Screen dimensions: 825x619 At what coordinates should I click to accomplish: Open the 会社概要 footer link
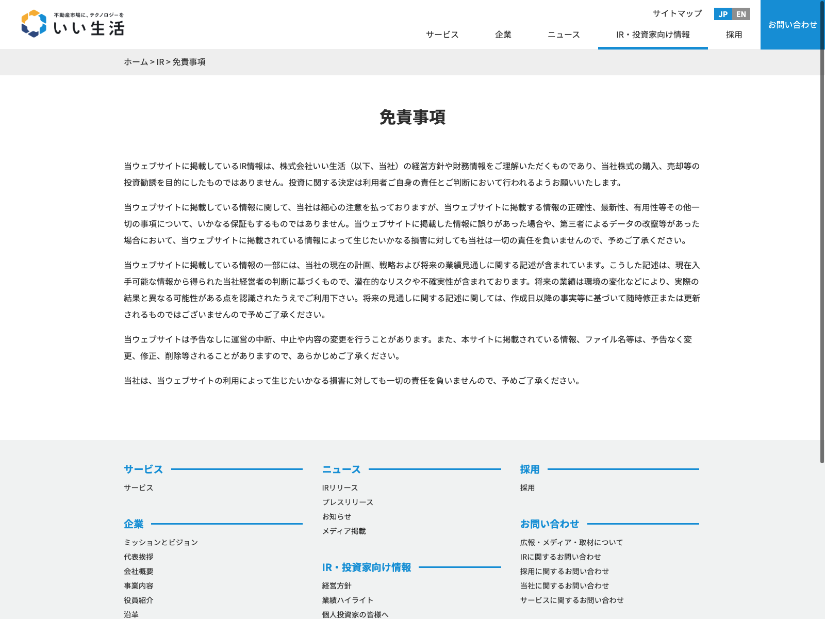(139, 572)
